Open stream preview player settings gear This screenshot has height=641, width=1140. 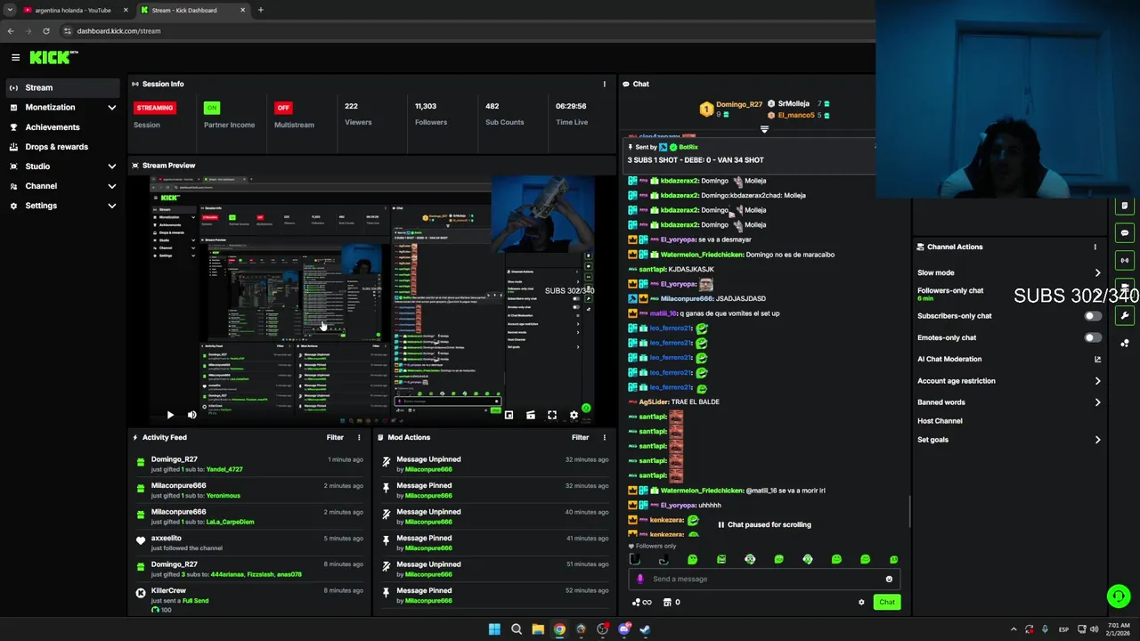point(574,415)
